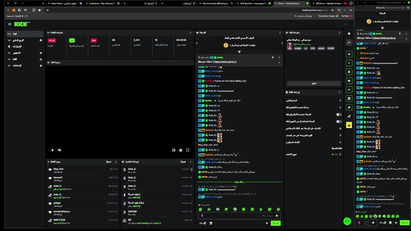Expand followers-only chat setting row
The height and width of the screenshot is (231, 411).
coord(313,107)
